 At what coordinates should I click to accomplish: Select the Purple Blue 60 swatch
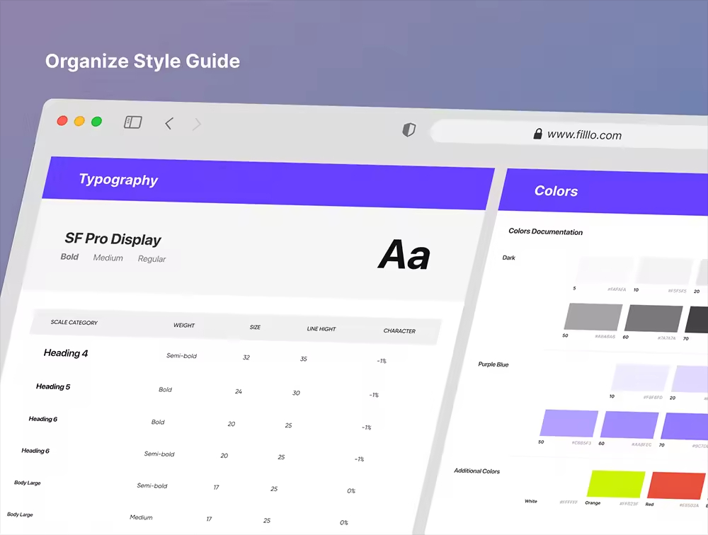629,425
